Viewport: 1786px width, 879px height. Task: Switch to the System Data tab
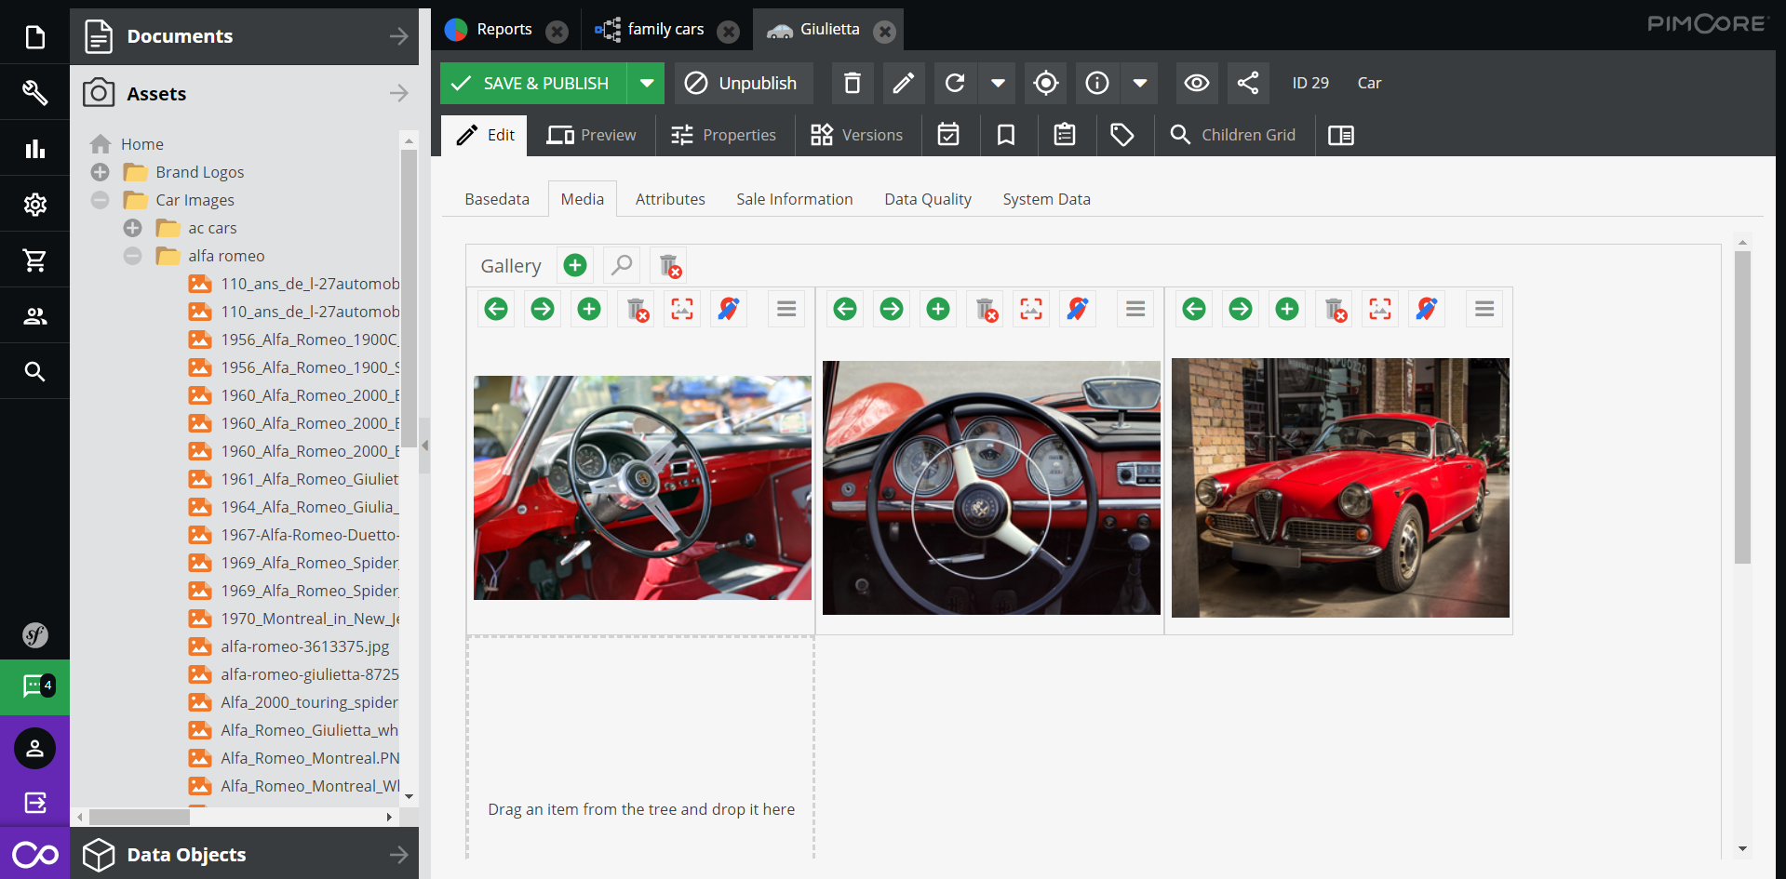(1046, 199)
